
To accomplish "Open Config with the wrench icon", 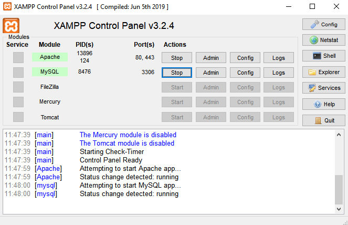I will [323, 24].
